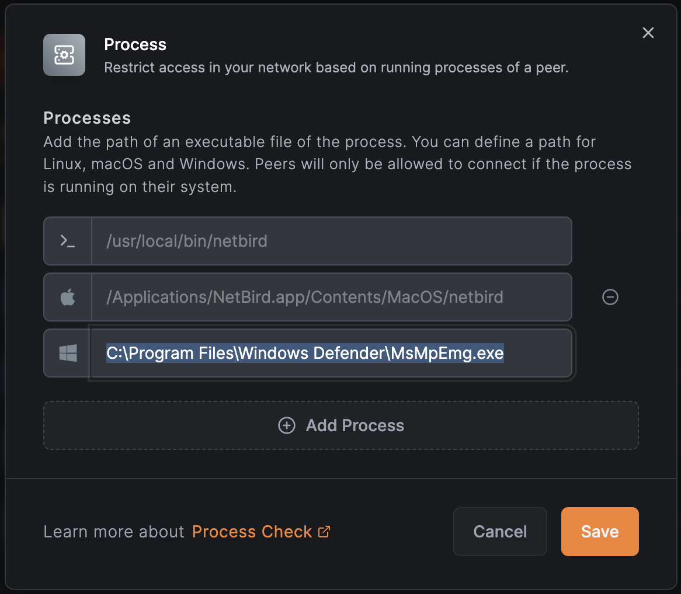Click the Learn more about text
This screenshot has height=594, width=681.
113,531
